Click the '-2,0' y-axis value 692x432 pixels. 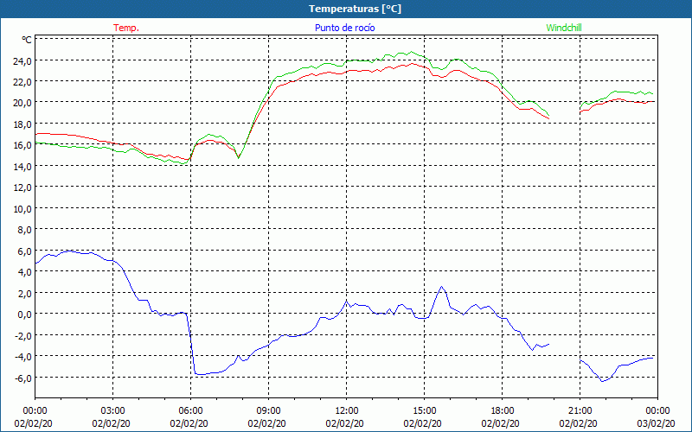click(x=22, y=336)
